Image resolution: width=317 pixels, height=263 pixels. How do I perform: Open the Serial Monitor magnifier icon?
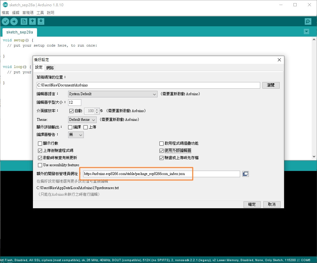click(x=308, y=21)
